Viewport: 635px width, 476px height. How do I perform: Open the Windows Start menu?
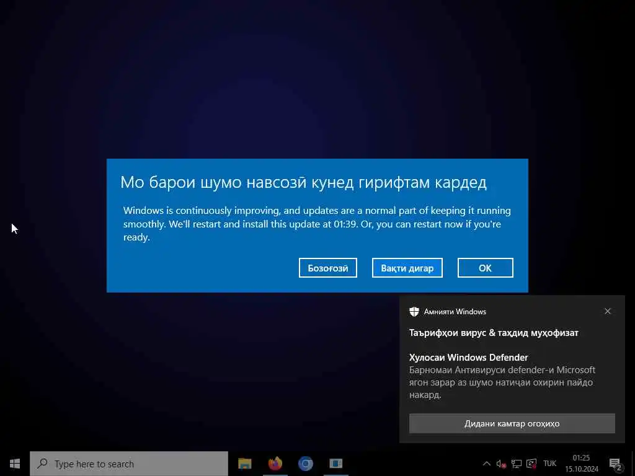coord(15,464)
